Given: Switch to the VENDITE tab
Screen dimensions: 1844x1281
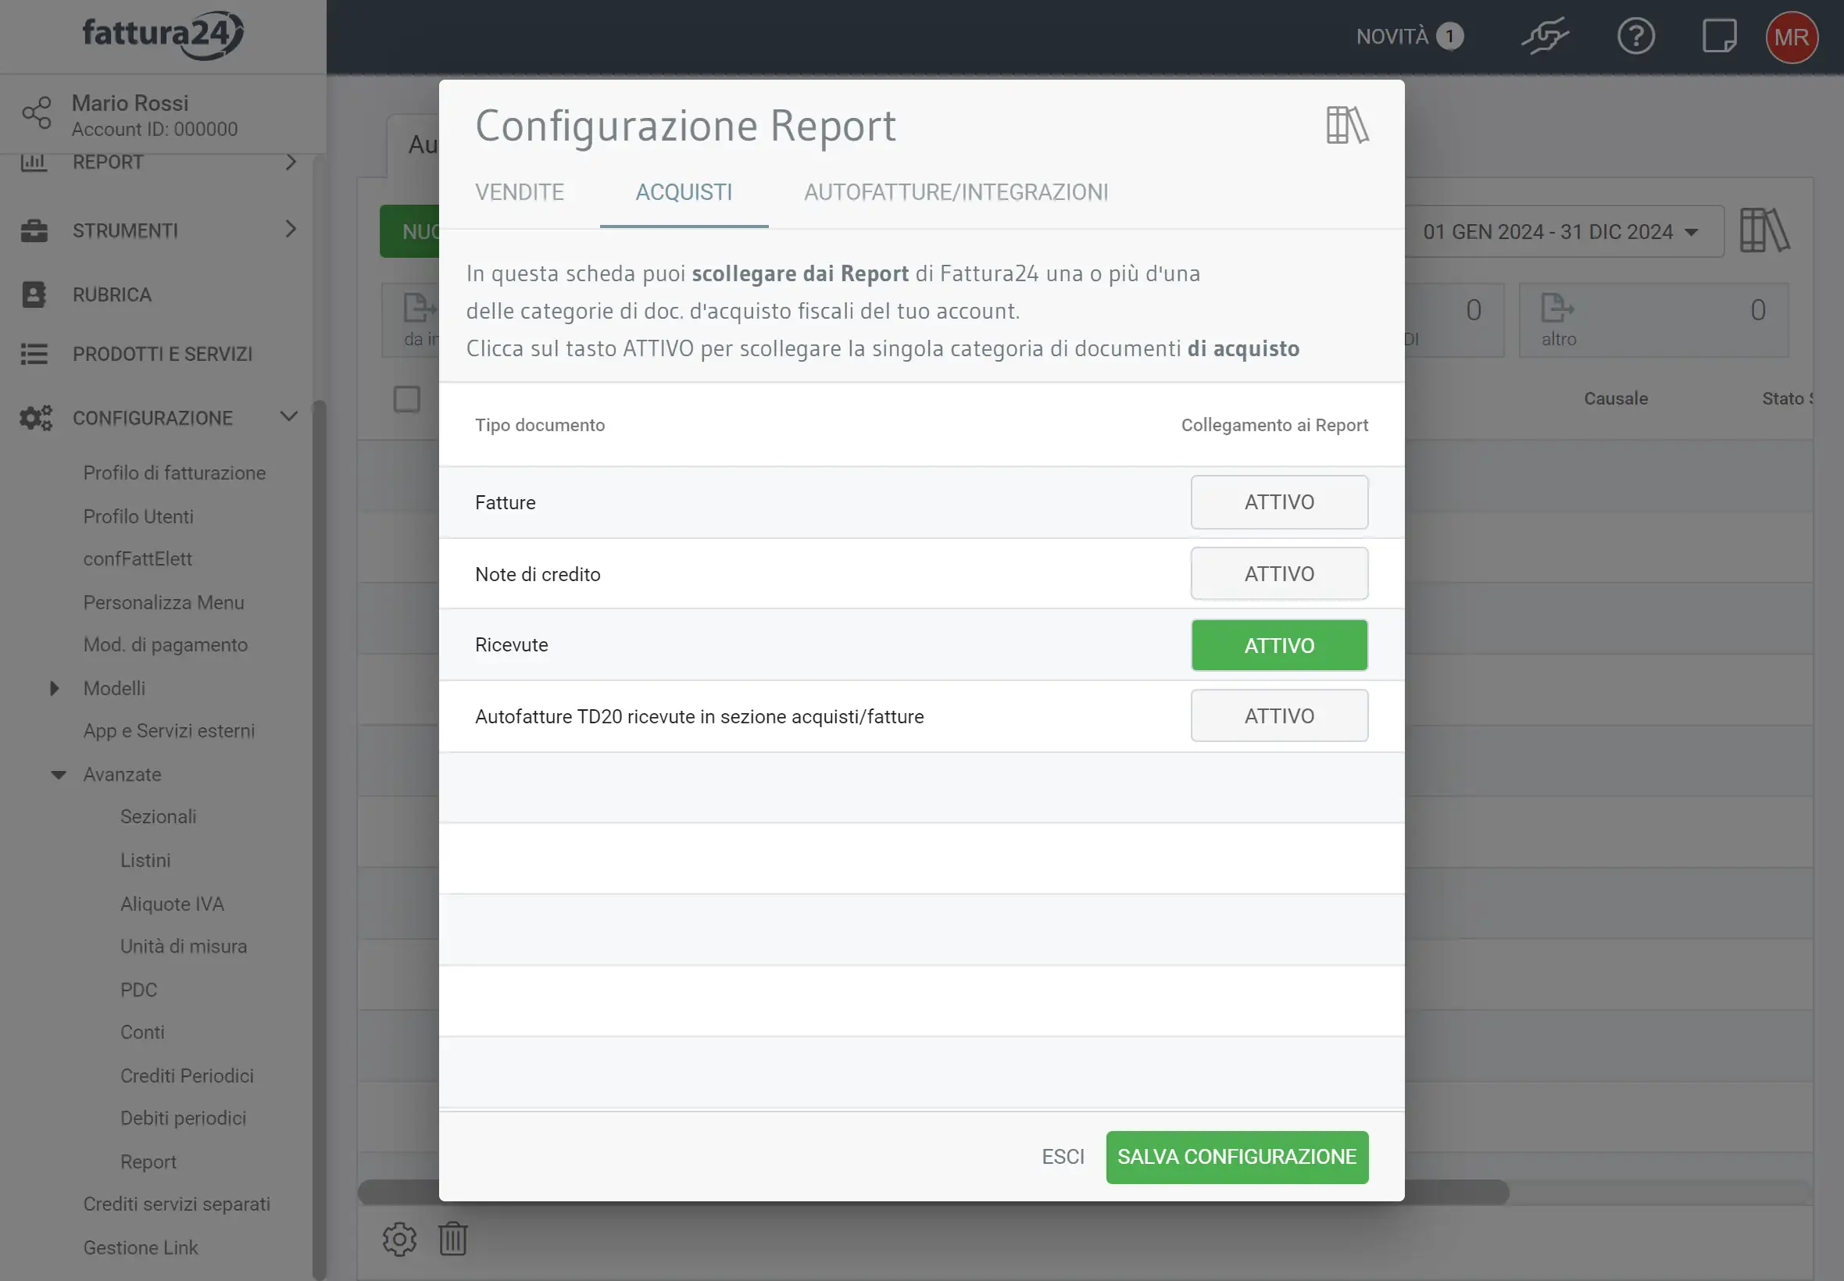Looking at the screenshot, I should [520, 192].
